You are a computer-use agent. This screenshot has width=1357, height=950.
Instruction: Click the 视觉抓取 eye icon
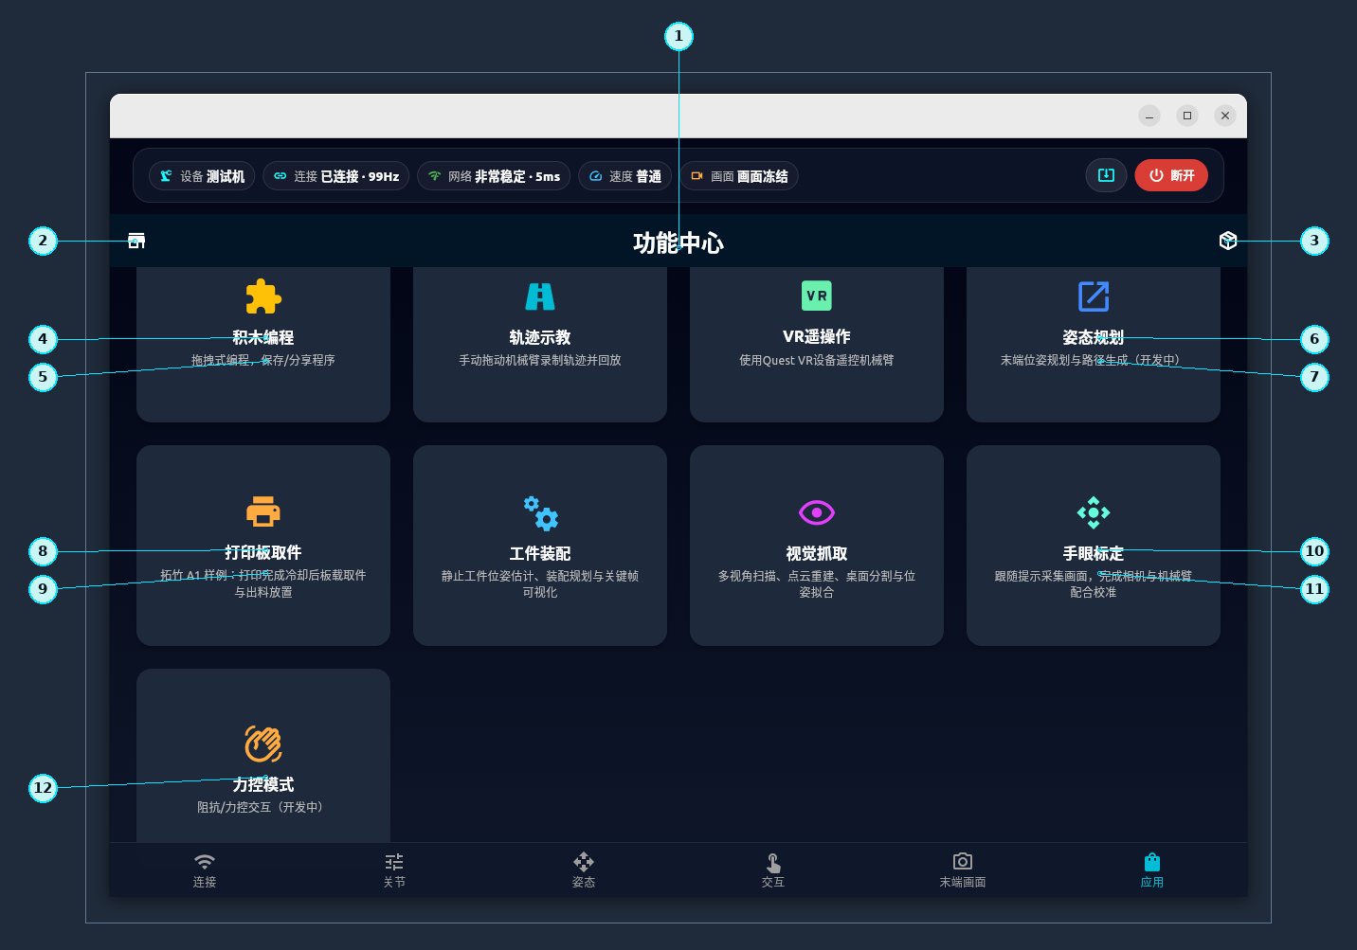[817, 512]
